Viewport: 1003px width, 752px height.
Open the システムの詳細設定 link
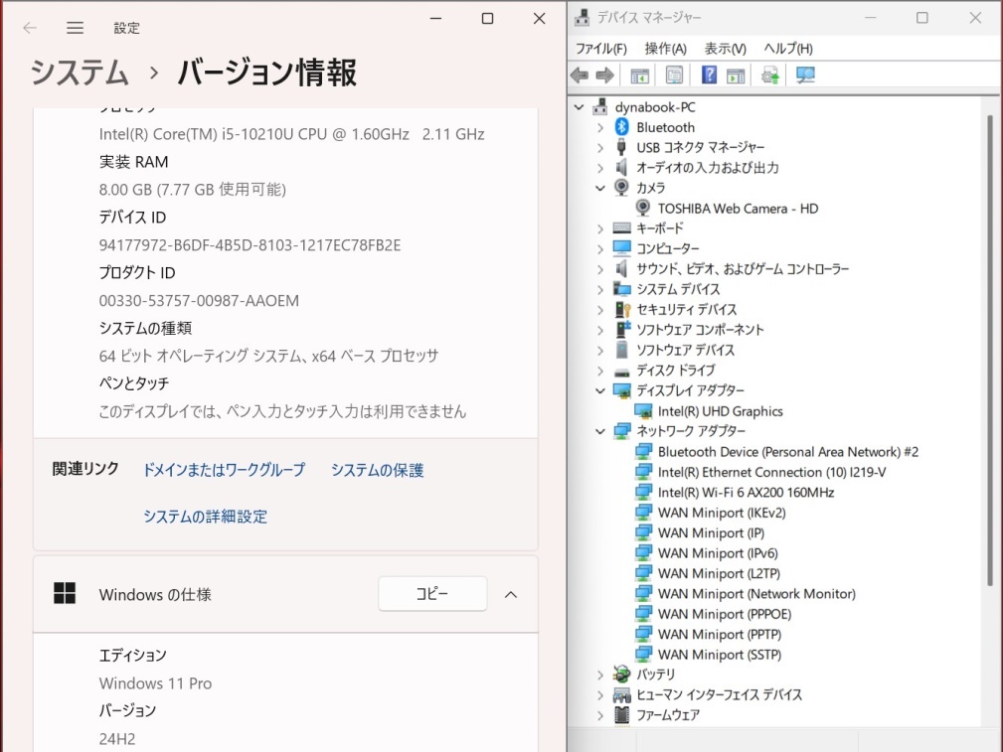pyautogui.click(x=206, y=516)
